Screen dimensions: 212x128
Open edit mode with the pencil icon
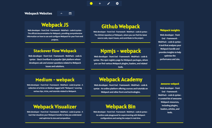(109, 3)
